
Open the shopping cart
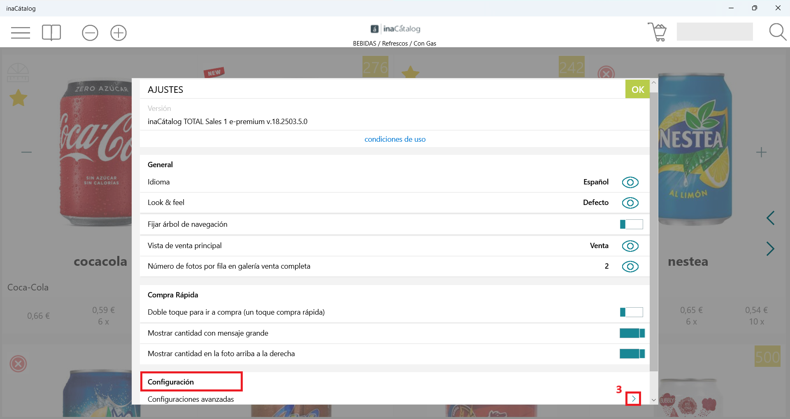[x=657, y=32]
